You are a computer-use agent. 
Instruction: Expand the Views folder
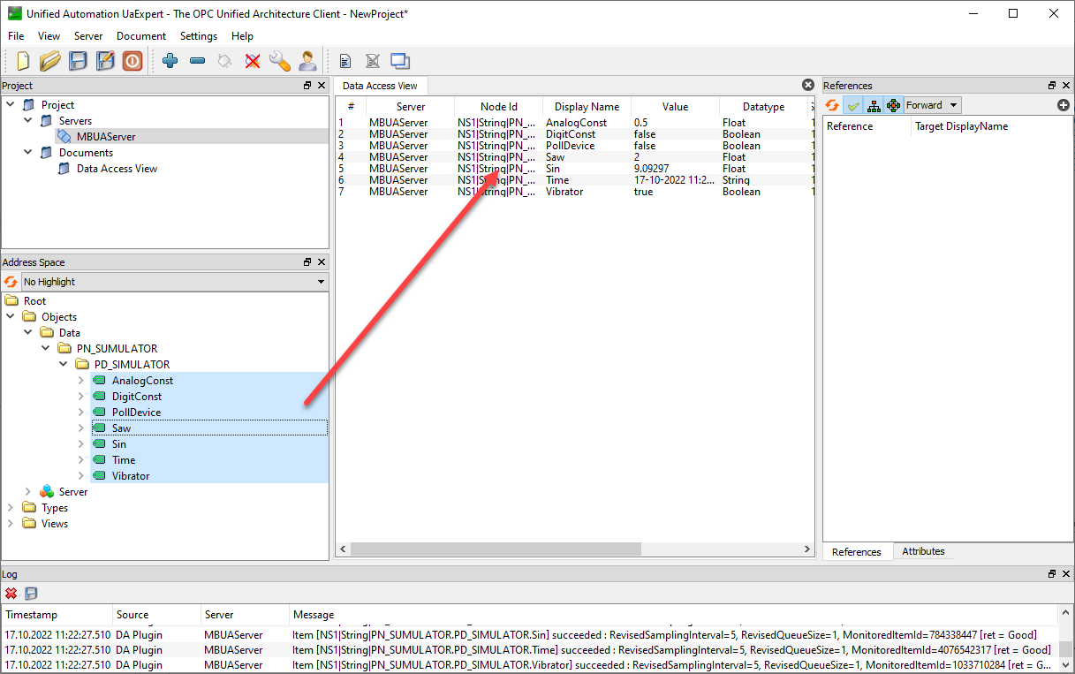11,524
